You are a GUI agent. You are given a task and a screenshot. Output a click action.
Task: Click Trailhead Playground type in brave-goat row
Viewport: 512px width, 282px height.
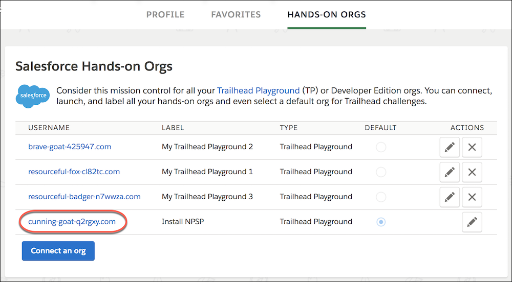tap(316, 147)
